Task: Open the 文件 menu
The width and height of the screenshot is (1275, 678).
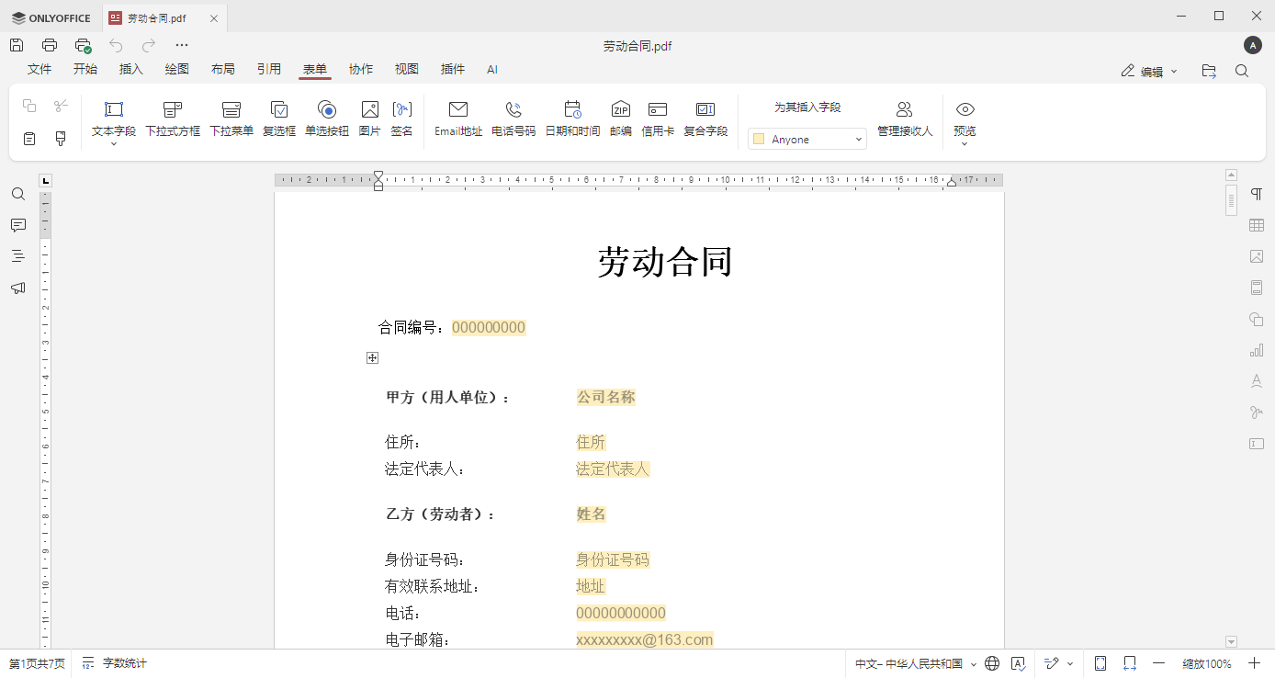Action: 39,69
